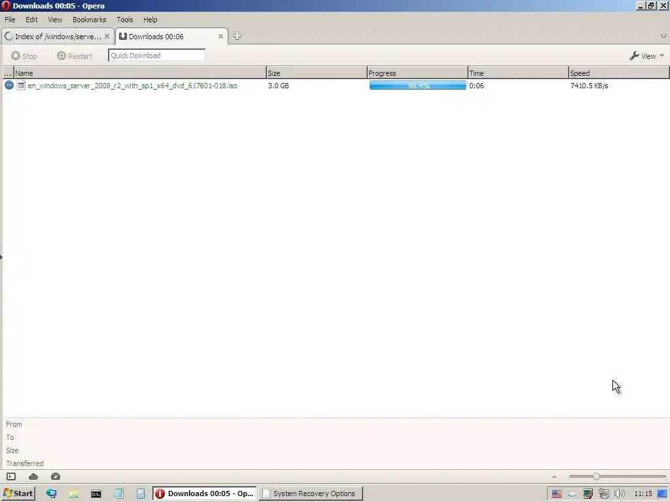This screenshot has width=670, height=502.
Task: Open Opera Turbo speedometer icon
Action: [56, 477]
